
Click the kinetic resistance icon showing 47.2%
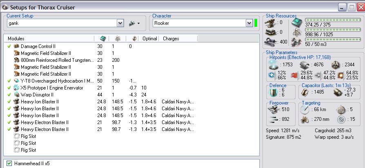tap(318, 75)
